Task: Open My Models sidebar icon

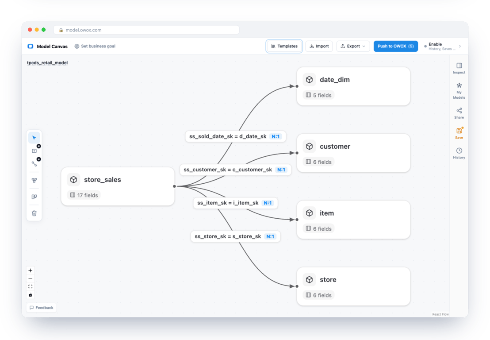Action: 459,91
